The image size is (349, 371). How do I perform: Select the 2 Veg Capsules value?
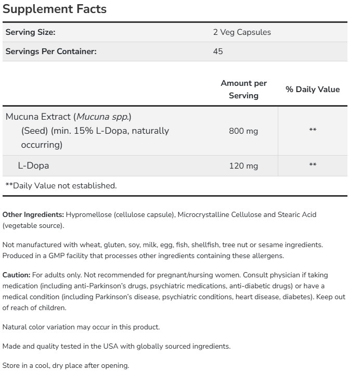242,32
